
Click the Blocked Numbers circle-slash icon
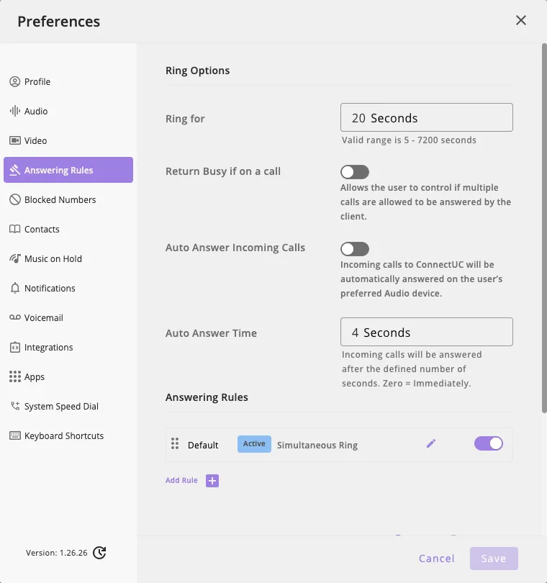click(15, 199)
